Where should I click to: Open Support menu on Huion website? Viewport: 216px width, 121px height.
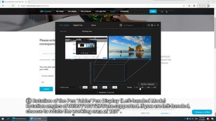(x=113, y=11)
